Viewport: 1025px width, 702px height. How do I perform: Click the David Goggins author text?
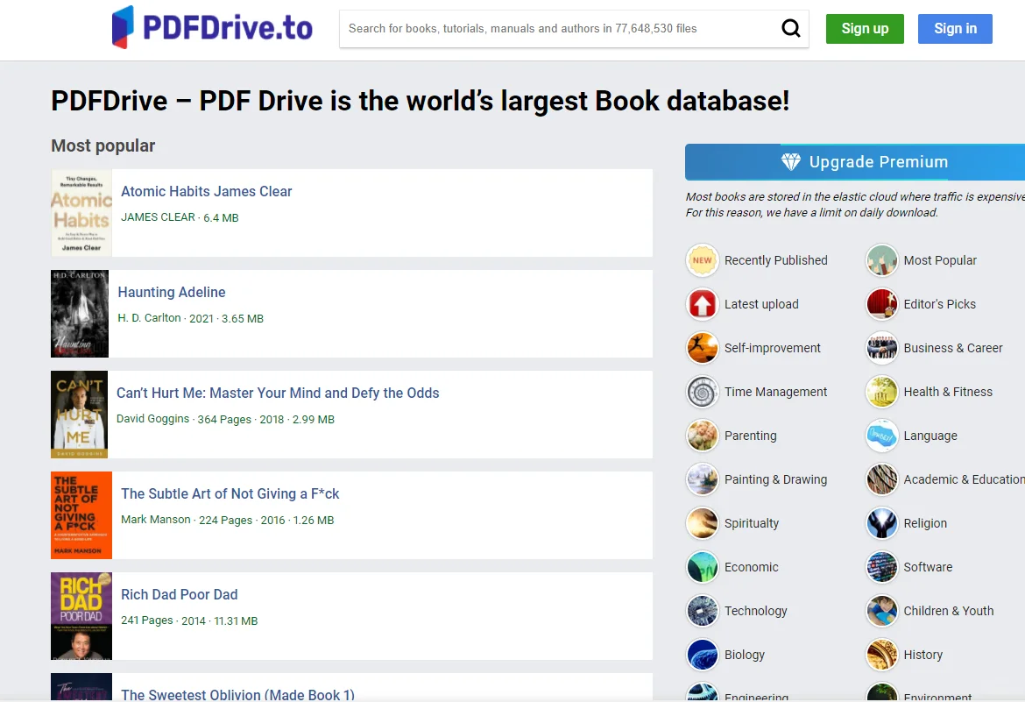pyautogui.click(x=153, y=419)
